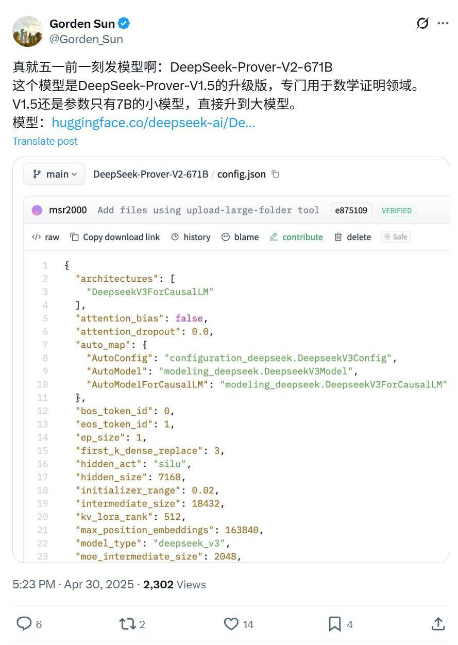Open the @Gorden_Sun handle
458x645 pixels.
(86, 39)
